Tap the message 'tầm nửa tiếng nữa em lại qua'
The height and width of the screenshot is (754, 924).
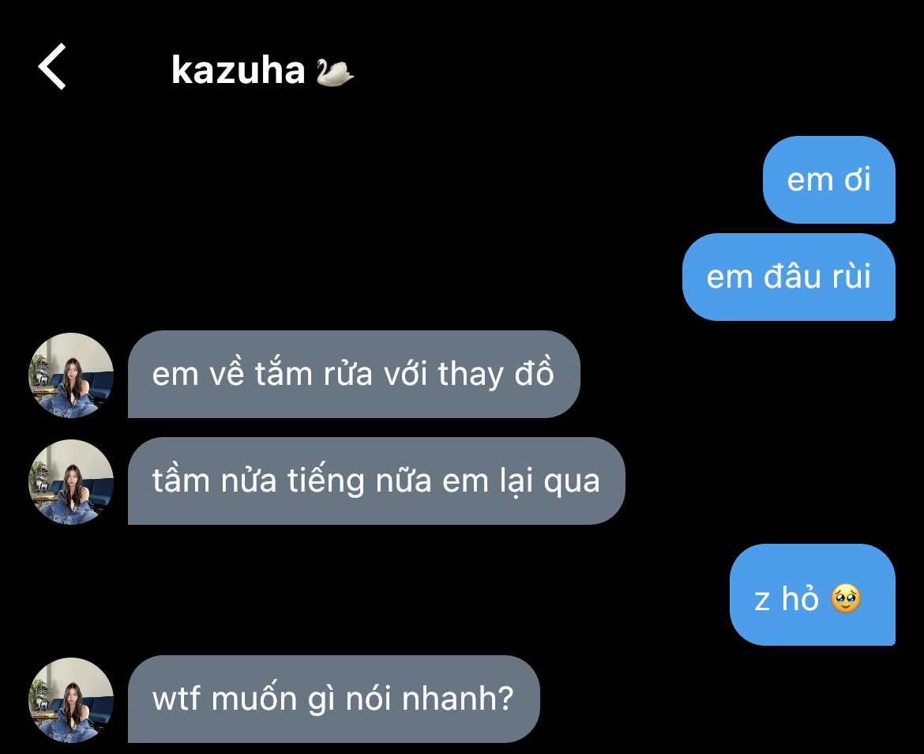click(376, 481)
